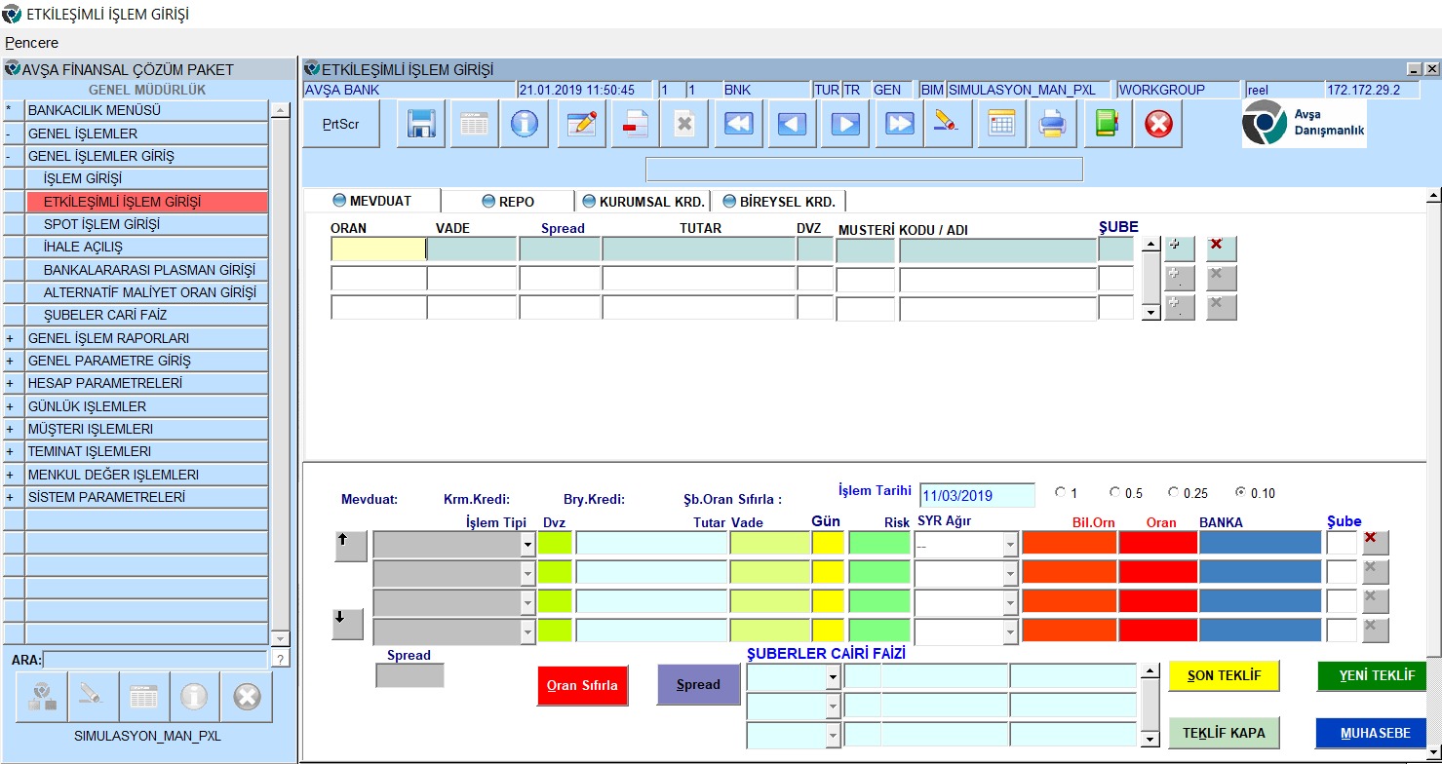This screenshot has width=1442, height=764.
Task: Click the organization chart icon in sidebar footer
Action: 42,696
